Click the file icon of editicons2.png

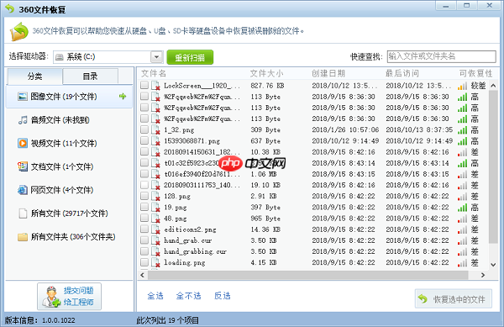tap(156, 229)
